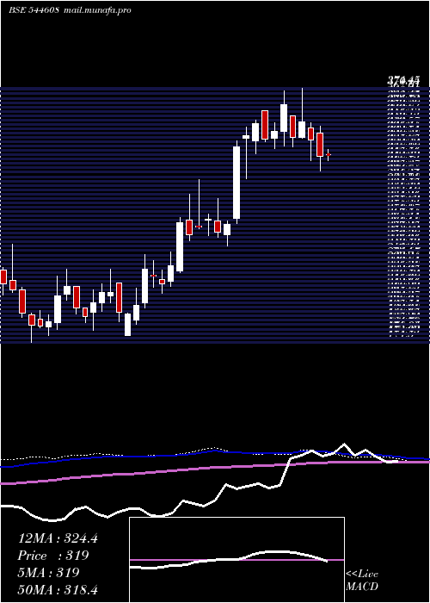Click the top price axis label 370.45
This screenshot has height=603, width=430.
click(x=402, y=81)
